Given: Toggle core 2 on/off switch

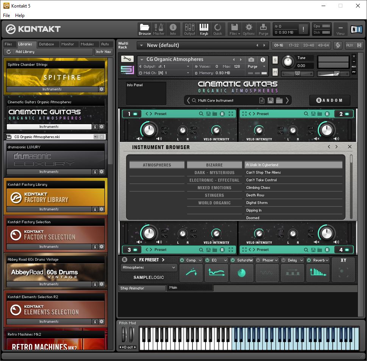Looking at the screenshot, I should click(347, 114).
